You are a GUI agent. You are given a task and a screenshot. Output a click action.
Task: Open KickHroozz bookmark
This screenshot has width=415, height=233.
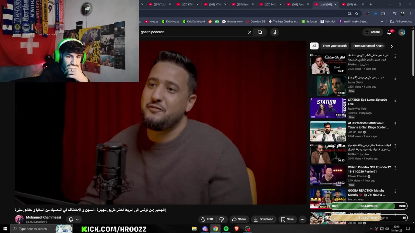click(170, 22)
